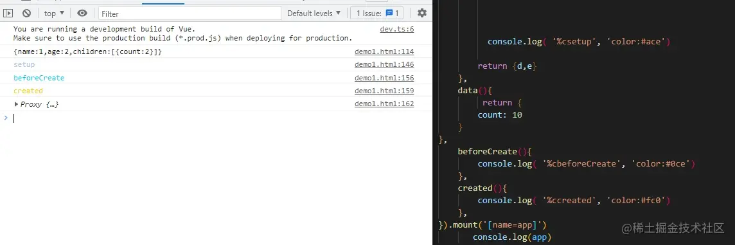Open console settings gear icon
The image size is (735, 245).
(422, 13)
